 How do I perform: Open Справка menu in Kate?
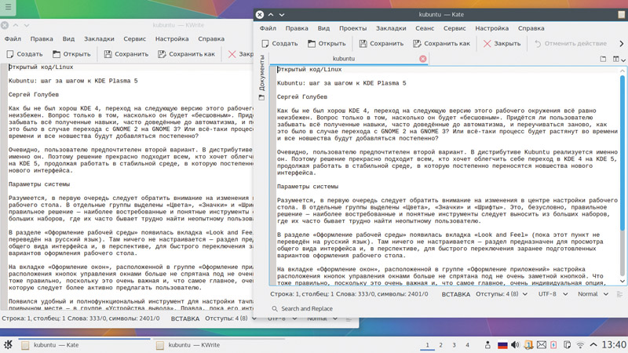531,28
